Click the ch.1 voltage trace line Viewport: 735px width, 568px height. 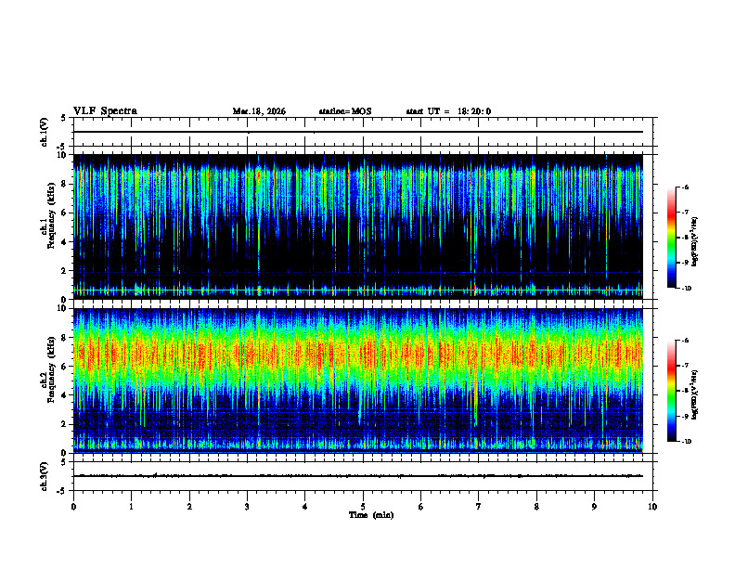358,132
